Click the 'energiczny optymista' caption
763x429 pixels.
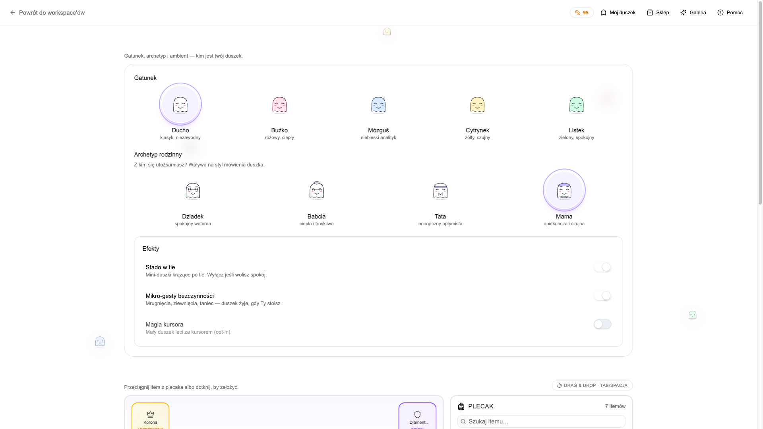440,224
